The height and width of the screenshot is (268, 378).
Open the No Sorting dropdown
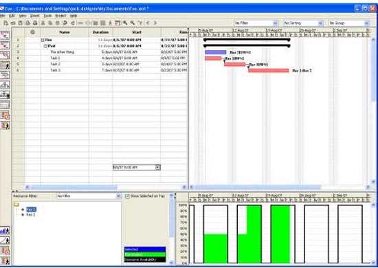point(303,23)
